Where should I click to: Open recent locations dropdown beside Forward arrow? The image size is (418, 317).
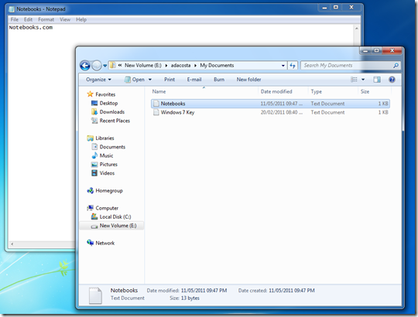point(105,66)
